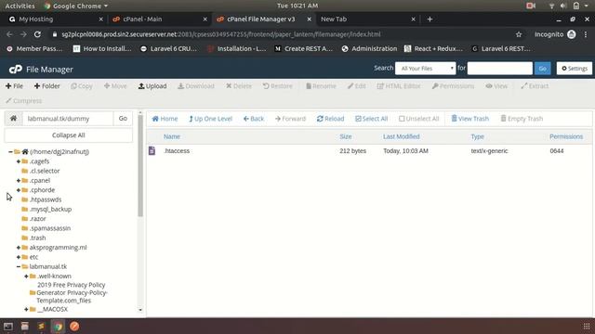Viewport: 595px width, 334px height.
Task: Expand the .well-known folder
Action: pyautogui.click(x=26, y=276)
